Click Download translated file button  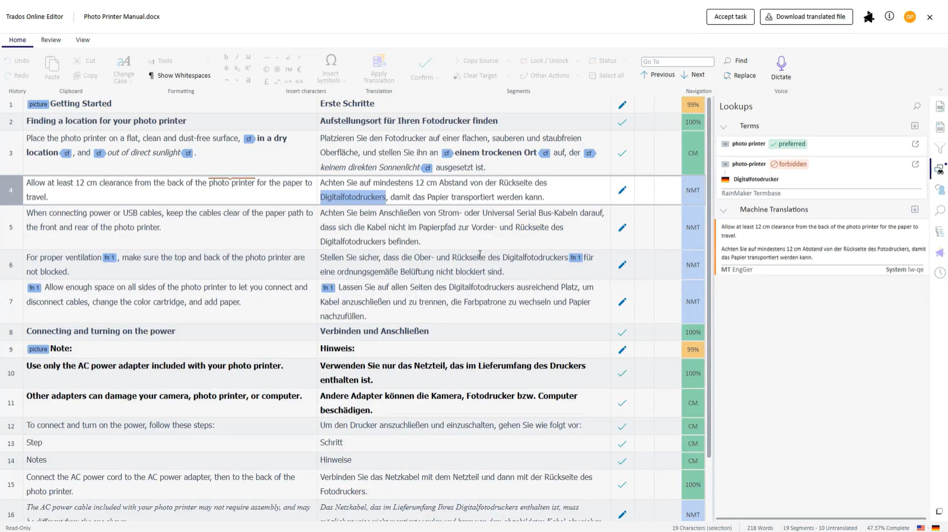point(806,17)
